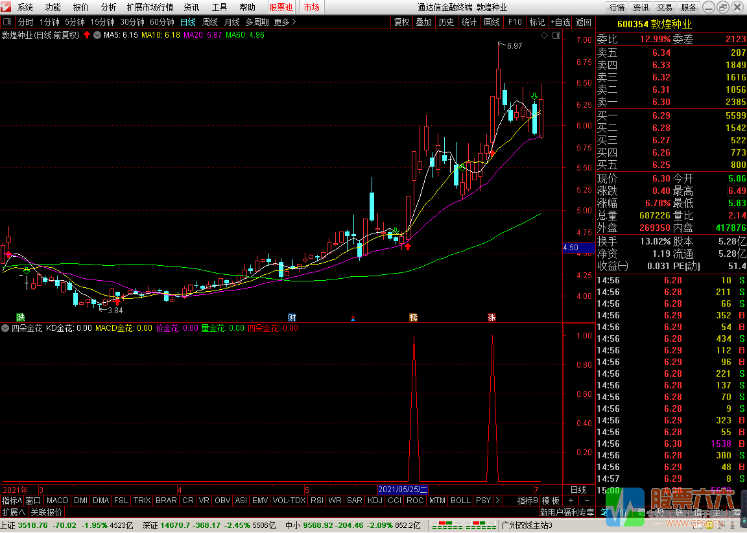The width and height of the screenshot is (747, 533).
Task: Switch to 60分钟 period
Action: tap(162, 22)
